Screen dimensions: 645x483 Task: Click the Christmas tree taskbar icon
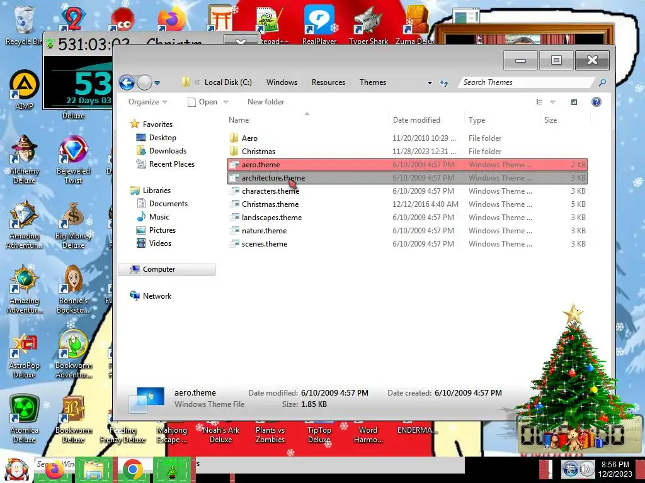tap(171, 469)
